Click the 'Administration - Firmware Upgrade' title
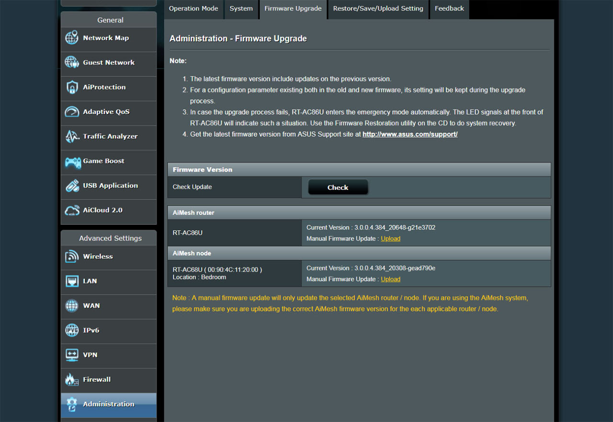 (x=238, y=39)
